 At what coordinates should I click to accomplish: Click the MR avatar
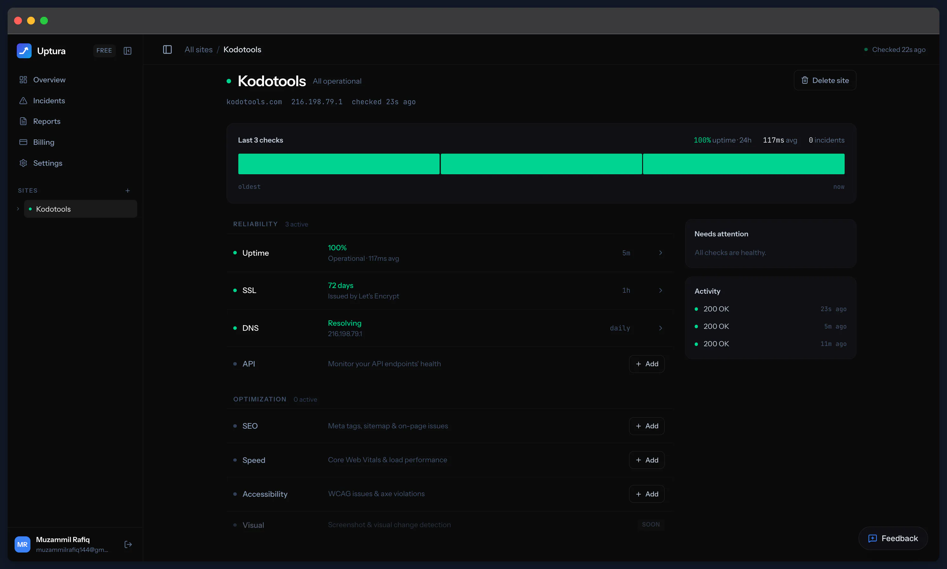tap(22, 545)
